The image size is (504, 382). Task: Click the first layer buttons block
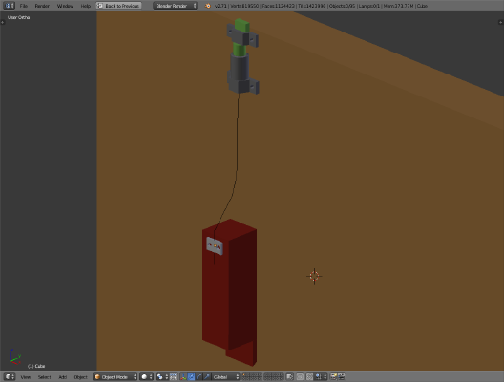point(252,377)
